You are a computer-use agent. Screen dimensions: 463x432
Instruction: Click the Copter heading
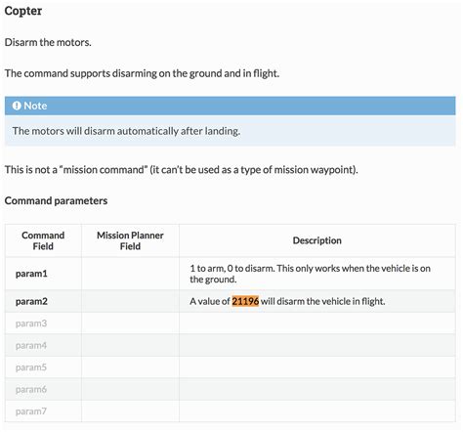(23, 11)
